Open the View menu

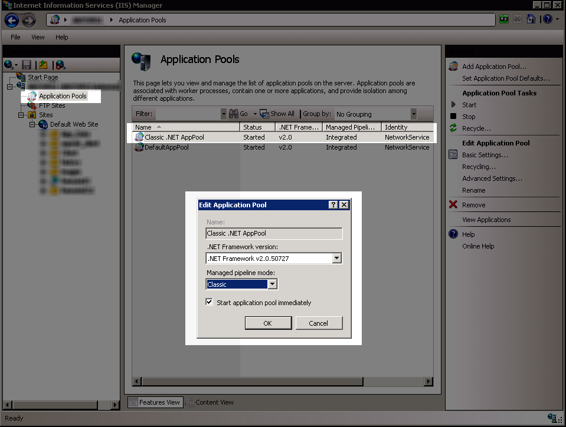38,37
